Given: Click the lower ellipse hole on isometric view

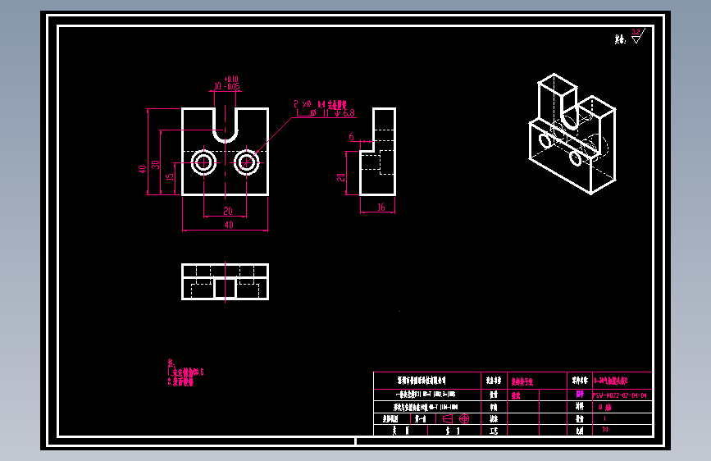Looking at the screenshot, I should pos(576,159).
